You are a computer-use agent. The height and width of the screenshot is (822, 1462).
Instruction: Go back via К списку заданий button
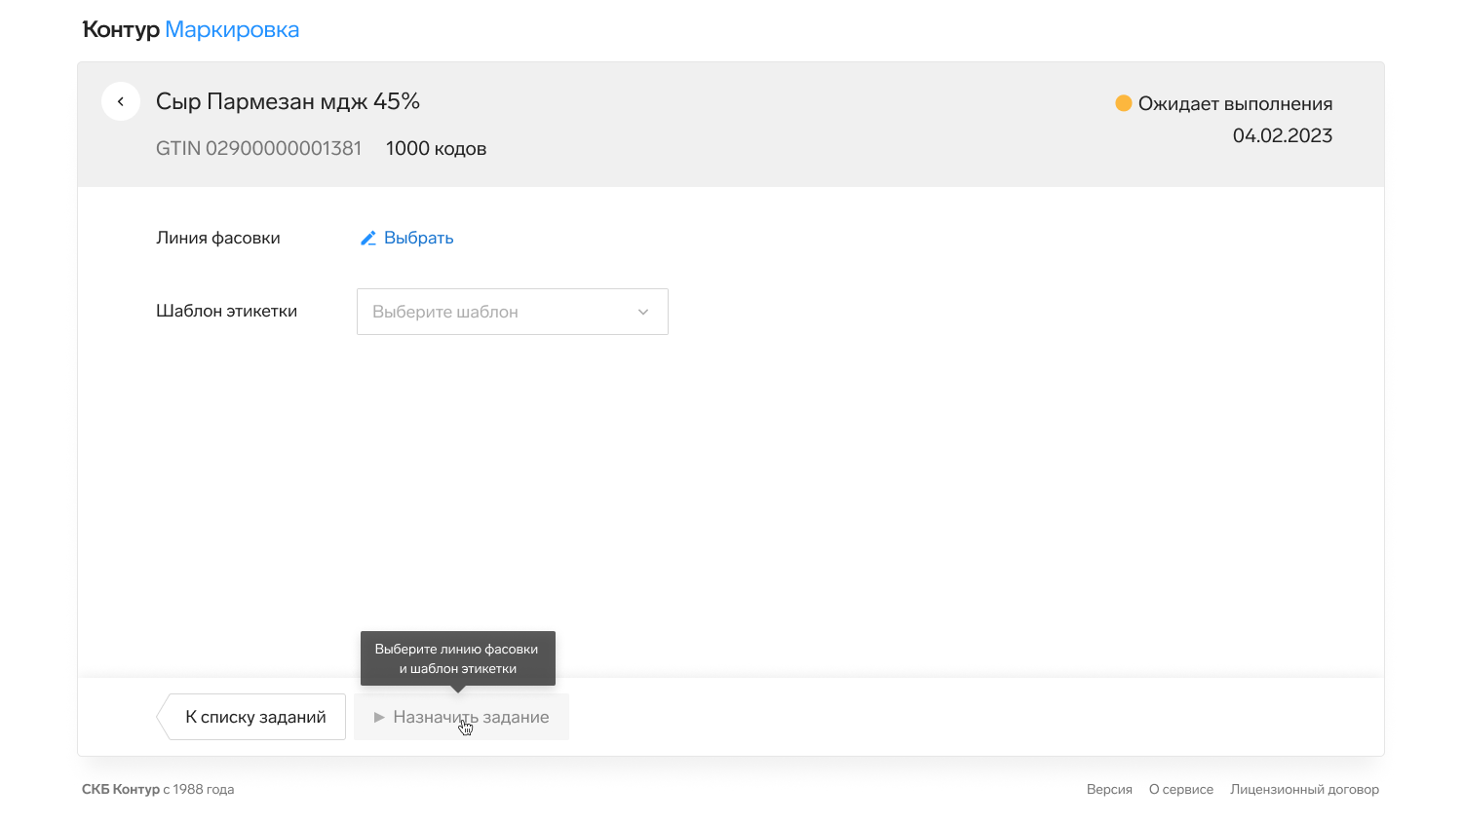pyautogui.click(x=251, y=717)
